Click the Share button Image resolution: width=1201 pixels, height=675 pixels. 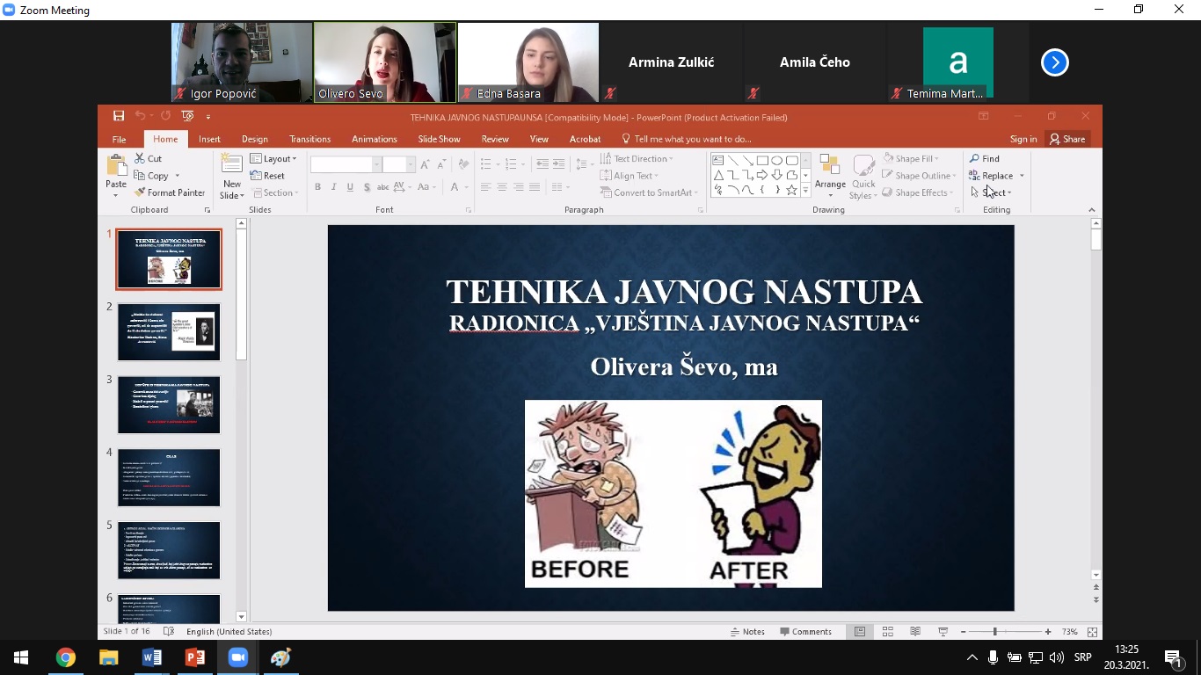tap(1066, 139)
